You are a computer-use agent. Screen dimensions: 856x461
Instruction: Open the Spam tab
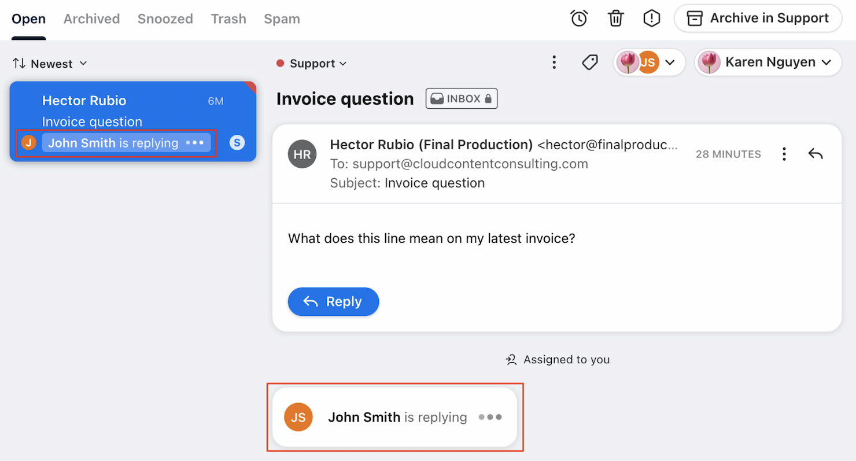(282, 19)
